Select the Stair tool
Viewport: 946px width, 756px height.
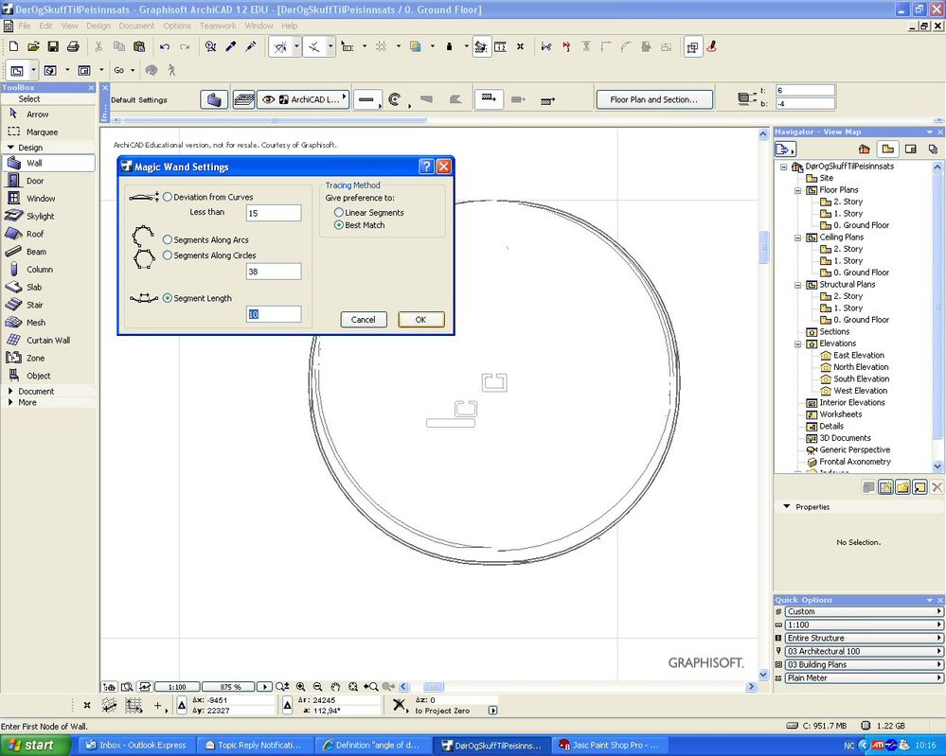click(34, 305)
